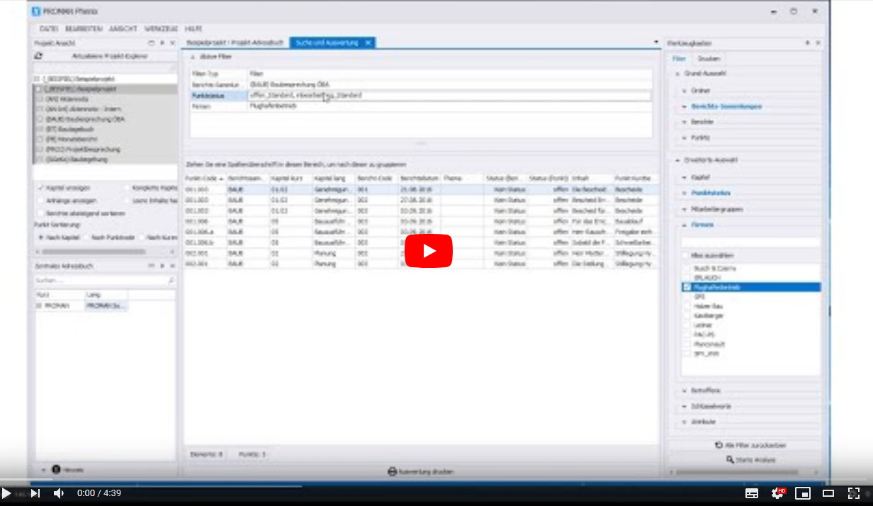This screenshot has width=873, height=506.
Task: Mute the video volume speaker icon
Action: [59, 493]
